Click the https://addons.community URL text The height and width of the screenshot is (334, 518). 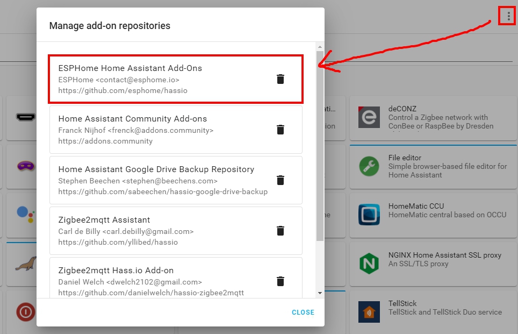pos(105,141)
